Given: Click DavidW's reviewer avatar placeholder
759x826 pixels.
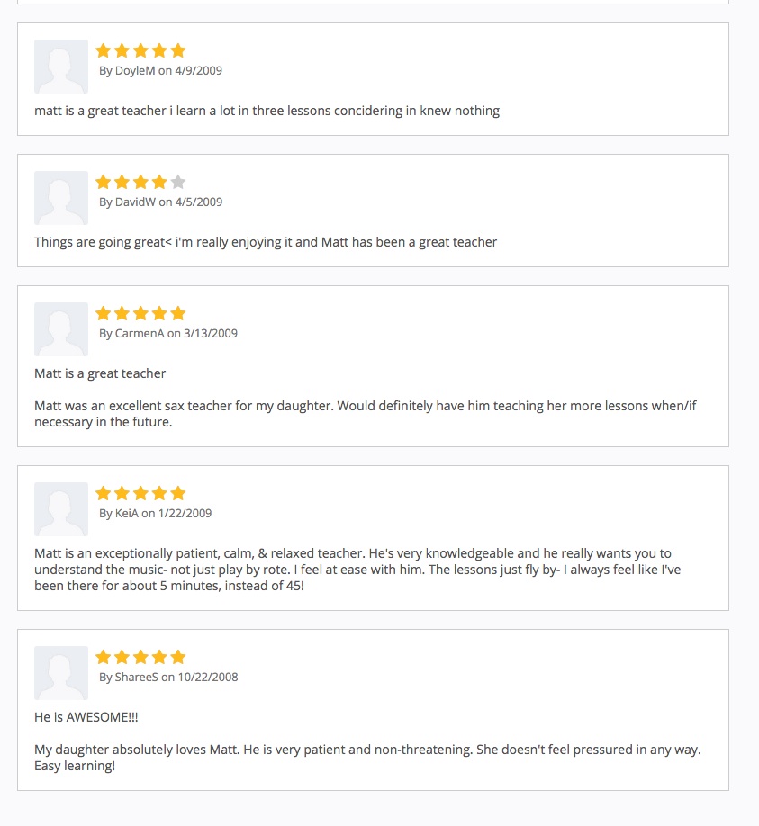Looking at the screenshot, I should pos(61,198).
